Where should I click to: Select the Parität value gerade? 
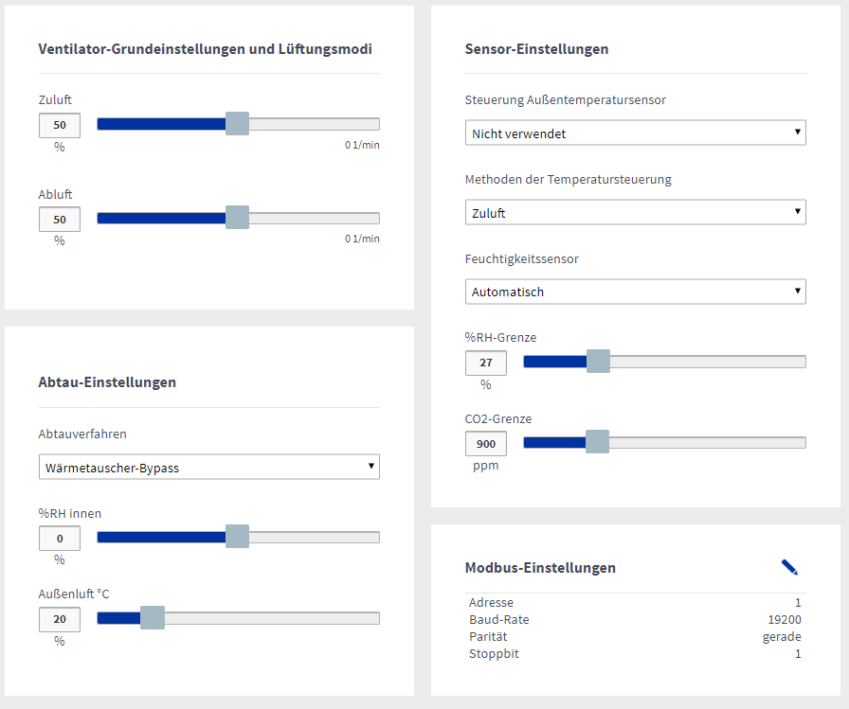(782, 636)
